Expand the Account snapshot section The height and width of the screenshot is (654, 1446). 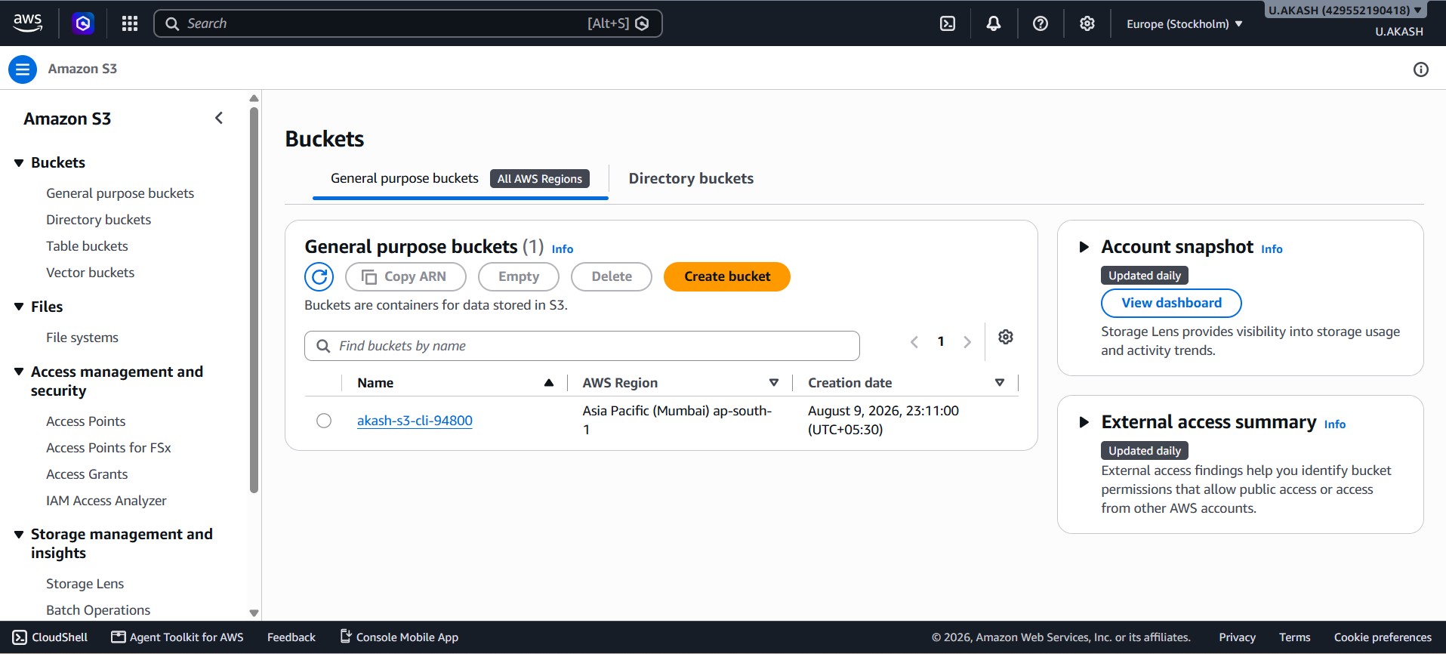(1084, 247)
